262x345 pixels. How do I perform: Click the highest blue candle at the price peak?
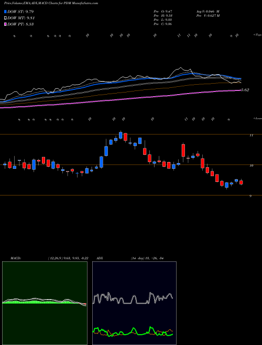[x=121, y=135]
